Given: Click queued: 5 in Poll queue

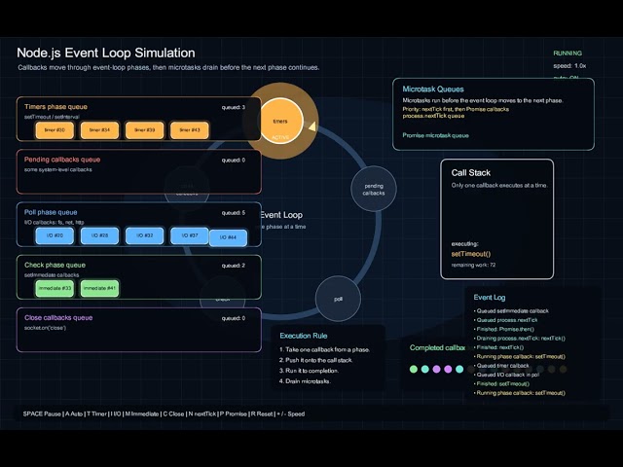Looking at the screenshot, I should click(x=234, y=213).
